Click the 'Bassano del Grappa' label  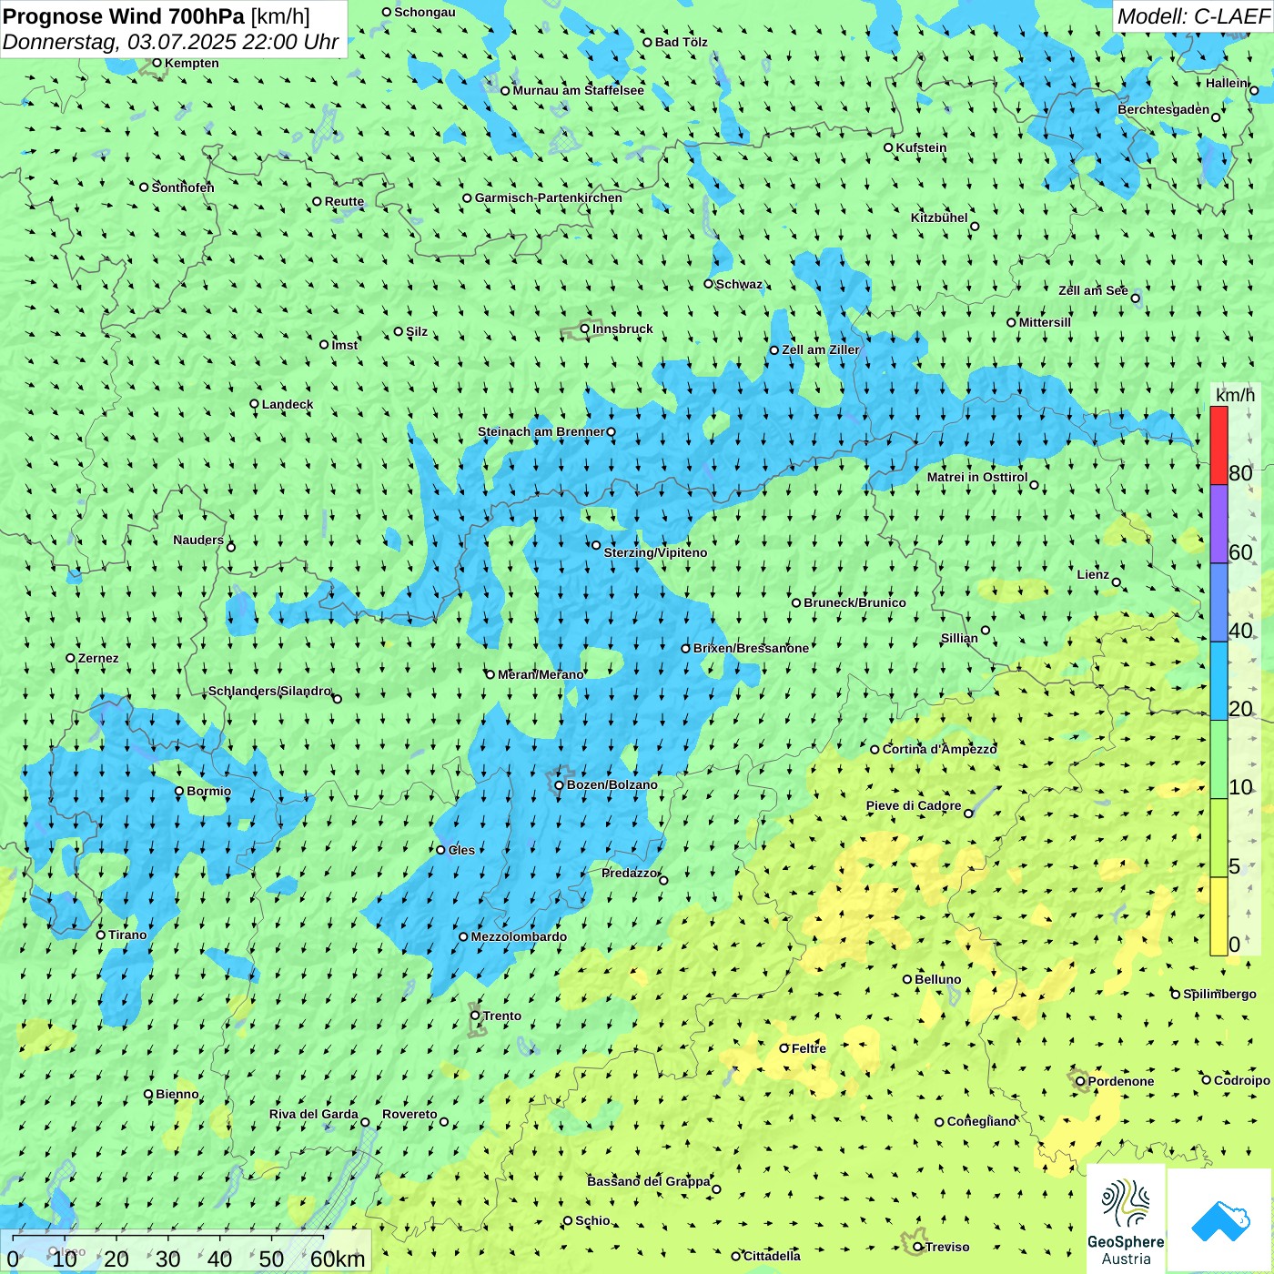(649, 1181)
